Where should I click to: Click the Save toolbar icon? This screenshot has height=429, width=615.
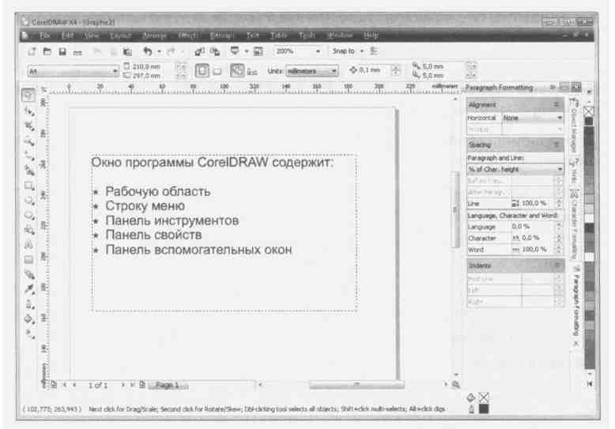tap(62, 51)
